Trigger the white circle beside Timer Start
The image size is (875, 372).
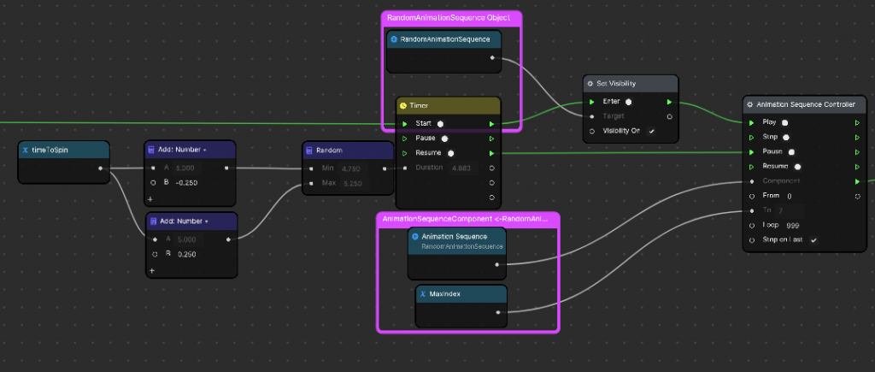(440, 123)
